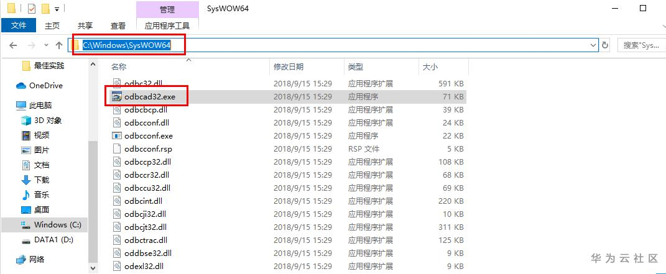666x274 pixels.
Task: Open the 3D 对象 folder
Action: 42,121
